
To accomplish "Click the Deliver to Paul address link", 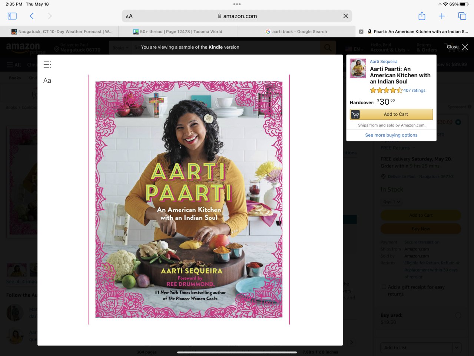I will (x=420, y=177).
